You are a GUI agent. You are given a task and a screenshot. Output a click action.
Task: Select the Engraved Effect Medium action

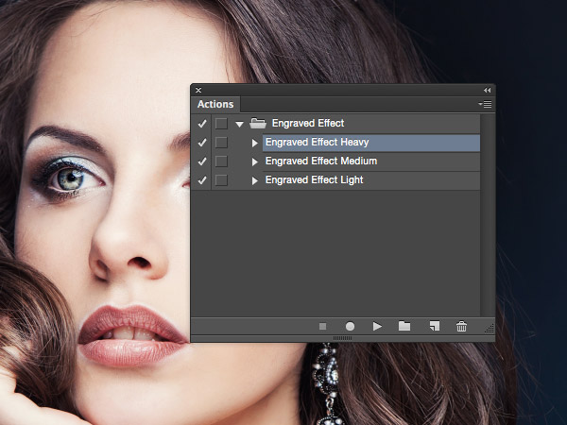tap(371, 161)
